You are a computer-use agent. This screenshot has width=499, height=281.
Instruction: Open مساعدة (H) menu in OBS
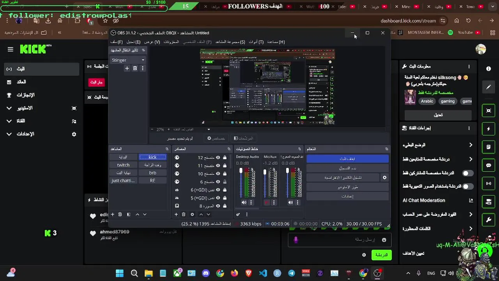[x=276, y=42]
